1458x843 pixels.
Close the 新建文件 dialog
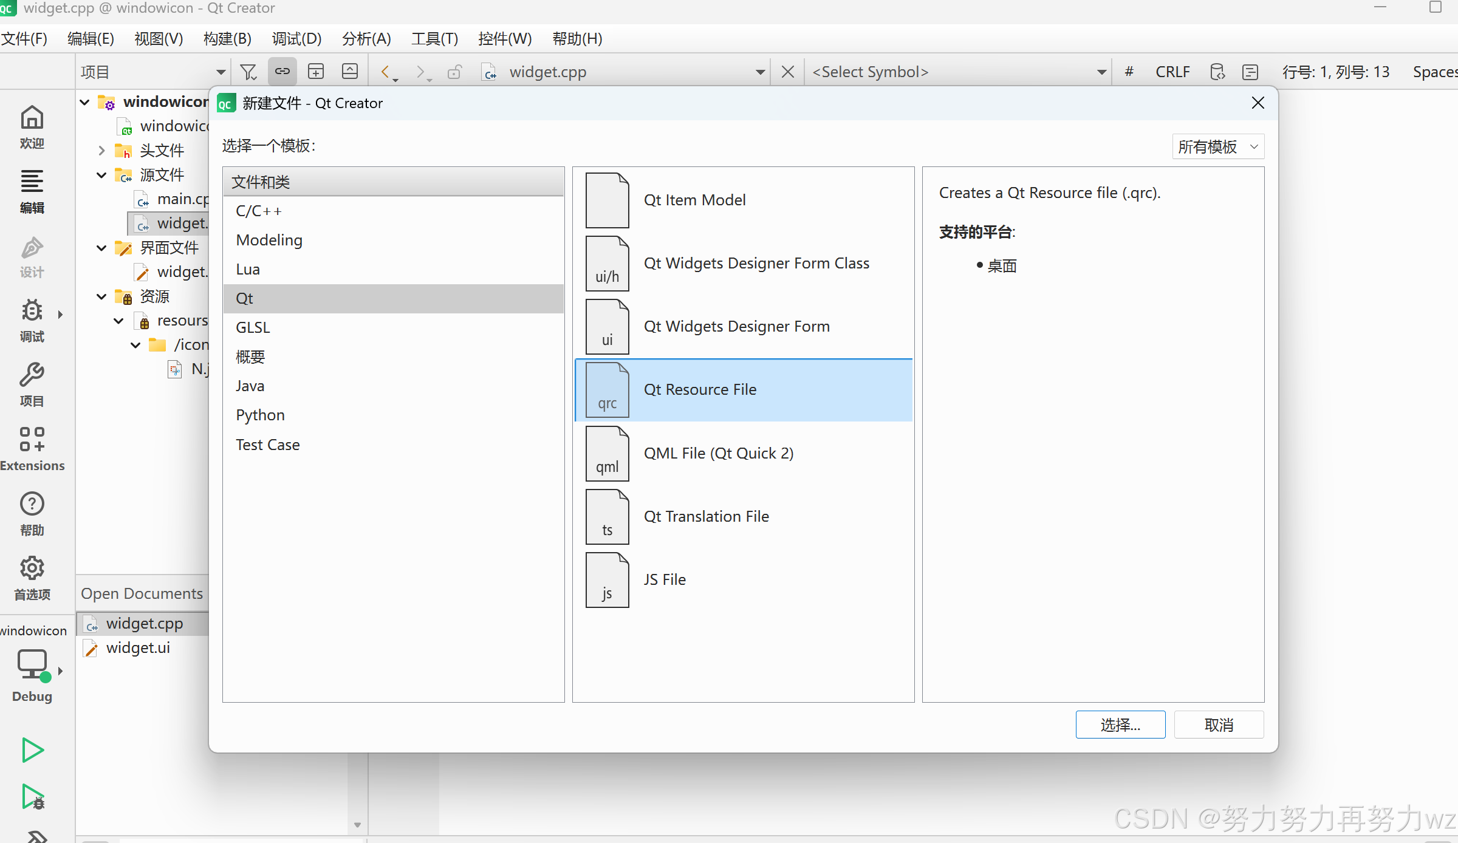[1258, 103]
